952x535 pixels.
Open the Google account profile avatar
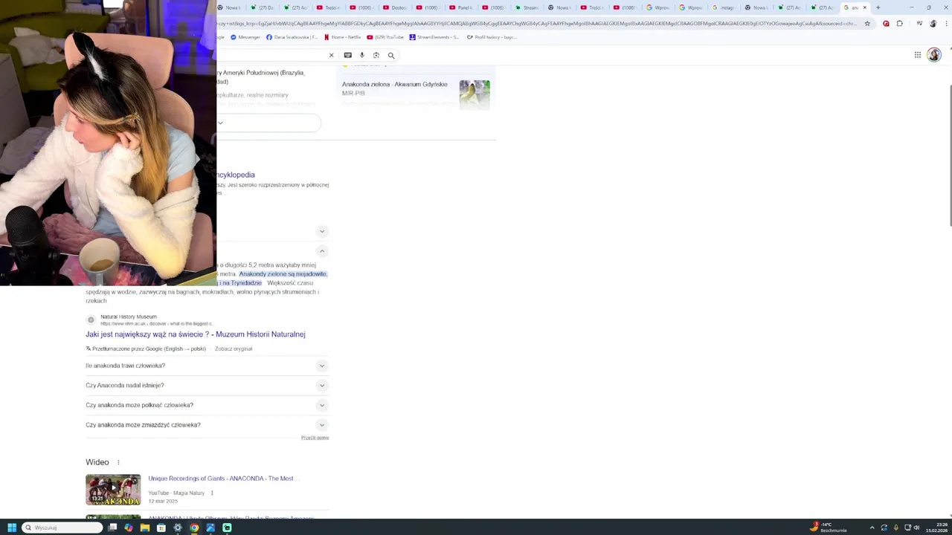934,55
